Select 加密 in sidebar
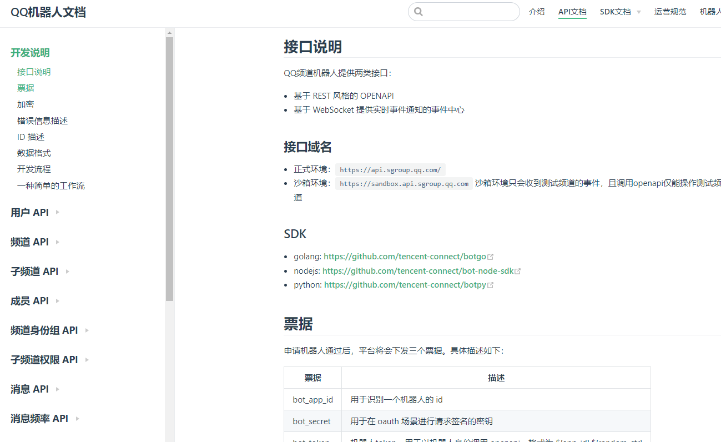 pos(26,104)
